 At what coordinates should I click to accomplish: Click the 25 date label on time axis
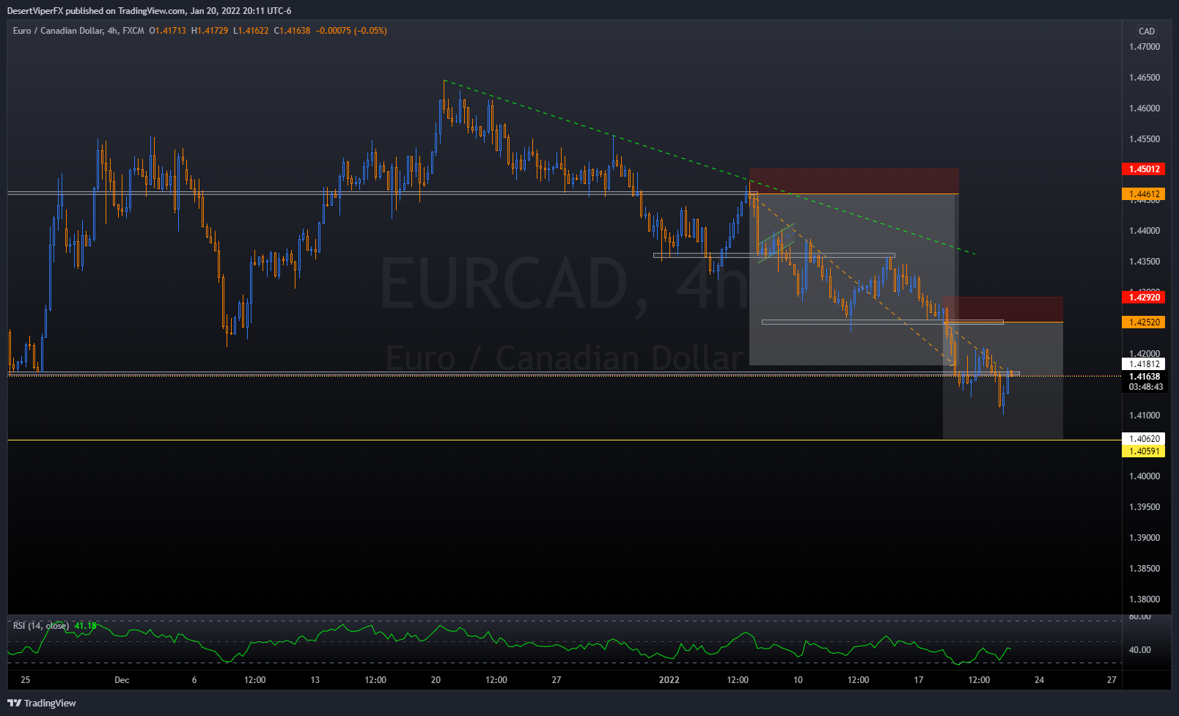click(26, 680)
